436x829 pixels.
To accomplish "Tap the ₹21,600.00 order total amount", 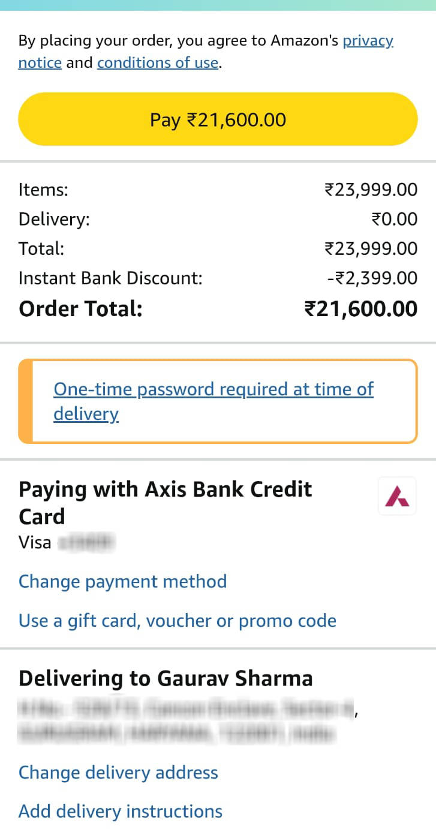I will point(361,309).
